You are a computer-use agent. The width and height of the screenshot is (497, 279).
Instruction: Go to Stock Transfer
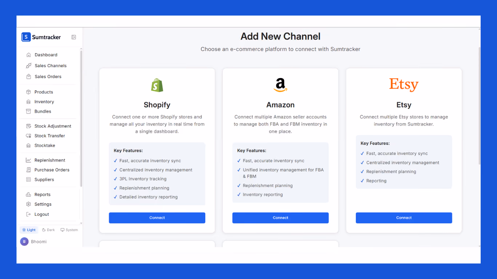(x=49, y=136)
